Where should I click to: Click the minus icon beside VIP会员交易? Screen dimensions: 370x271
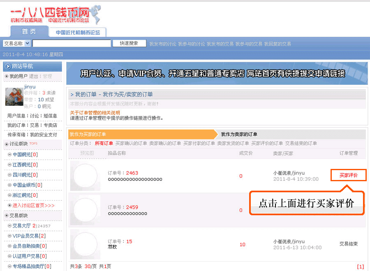pos(9,236)
